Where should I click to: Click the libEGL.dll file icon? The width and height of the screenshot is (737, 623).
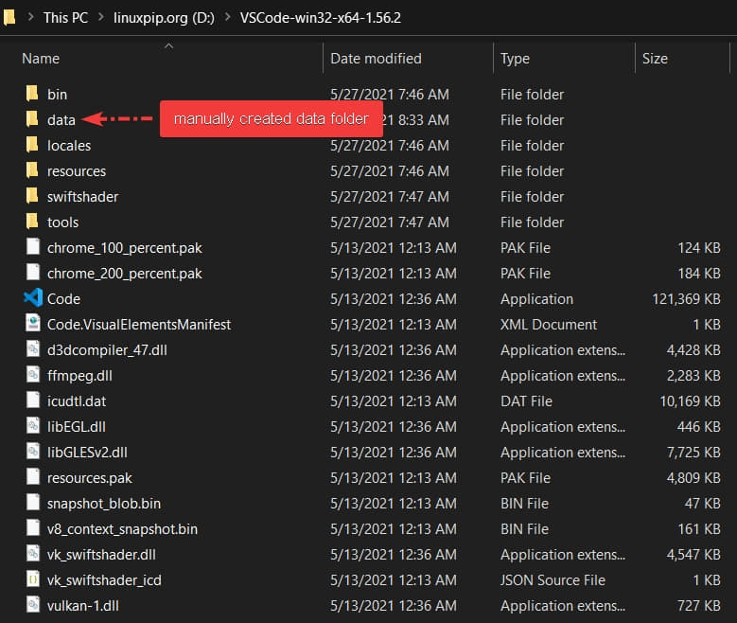click(x=33, y=426)
